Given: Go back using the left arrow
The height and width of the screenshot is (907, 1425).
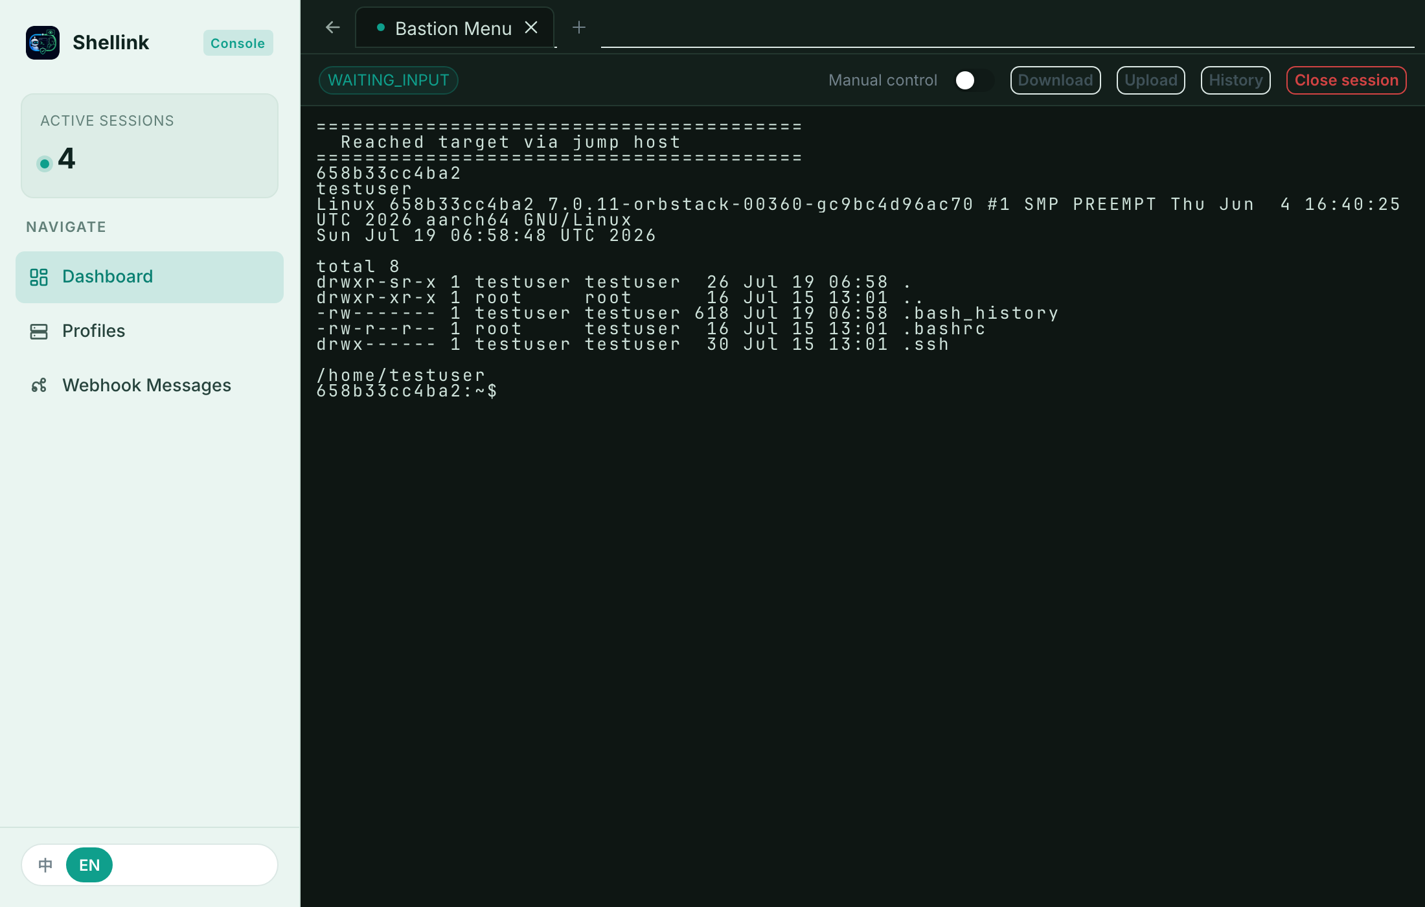Looking at the screenshot, I should click(333, 27).
